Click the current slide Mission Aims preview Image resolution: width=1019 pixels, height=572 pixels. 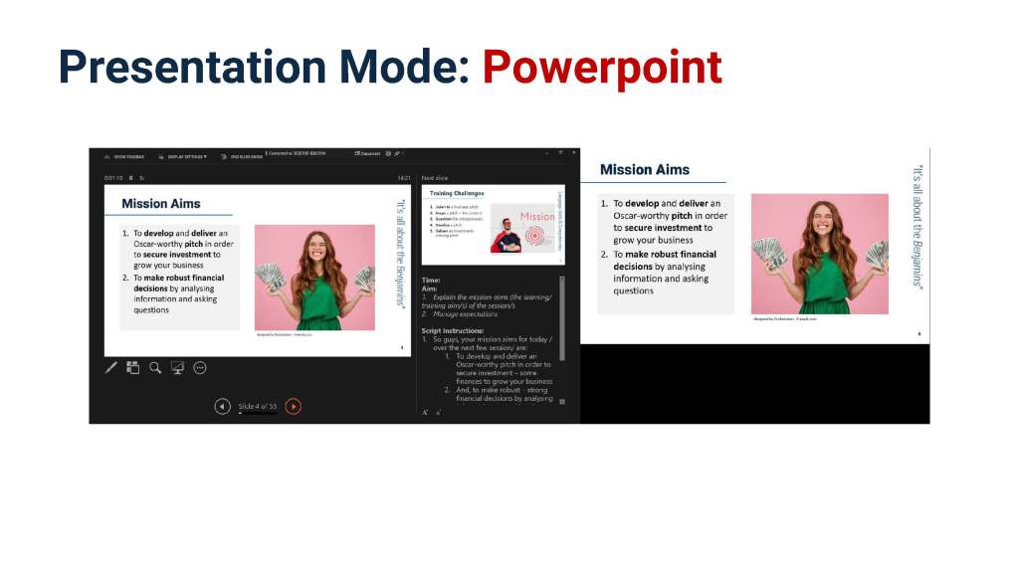[259, 271]
